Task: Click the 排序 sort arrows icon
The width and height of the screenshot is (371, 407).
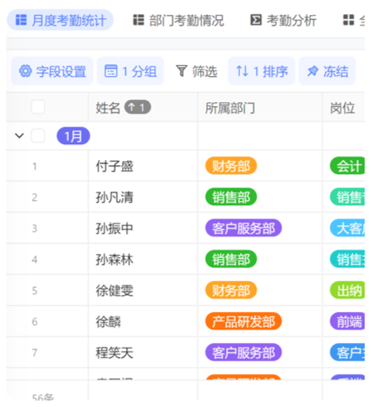Action: coord(242,71)
